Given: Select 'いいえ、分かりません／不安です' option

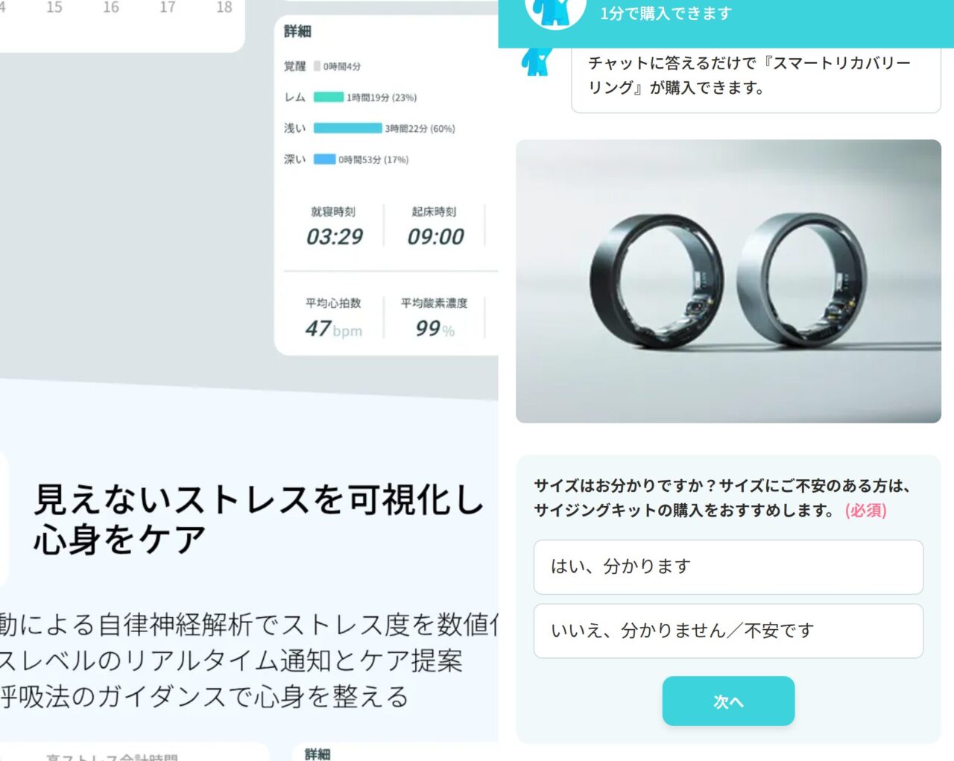Looking at the screenshot, I should 728,631.
